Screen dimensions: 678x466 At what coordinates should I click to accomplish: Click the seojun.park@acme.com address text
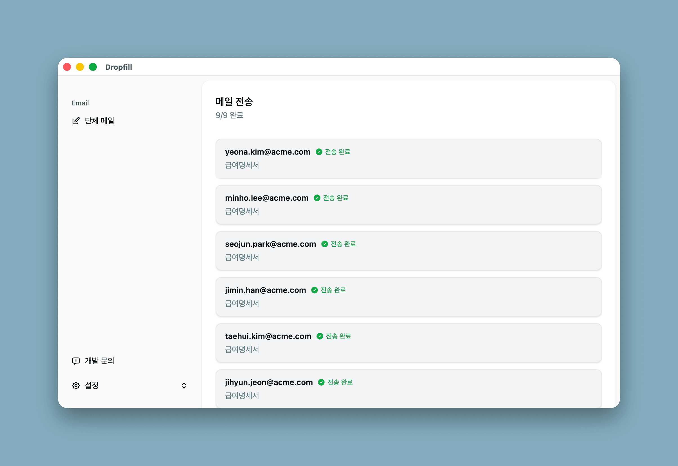tap(270, 244)
